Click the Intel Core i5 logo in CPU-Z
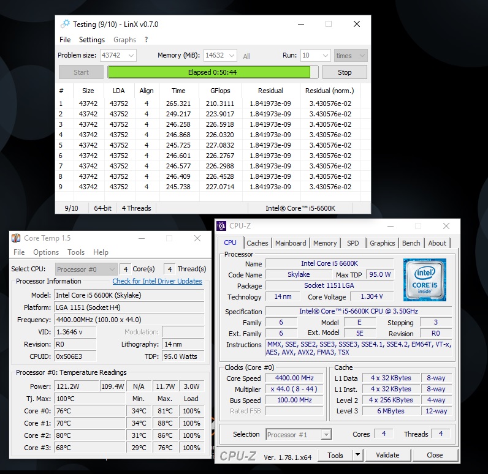Viewport: 488px width, 474px height. 425,280
